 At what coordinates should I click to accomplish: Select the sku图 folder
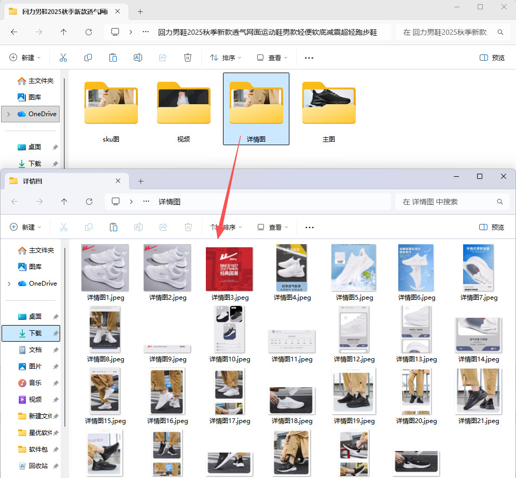(x=111, y=108)
